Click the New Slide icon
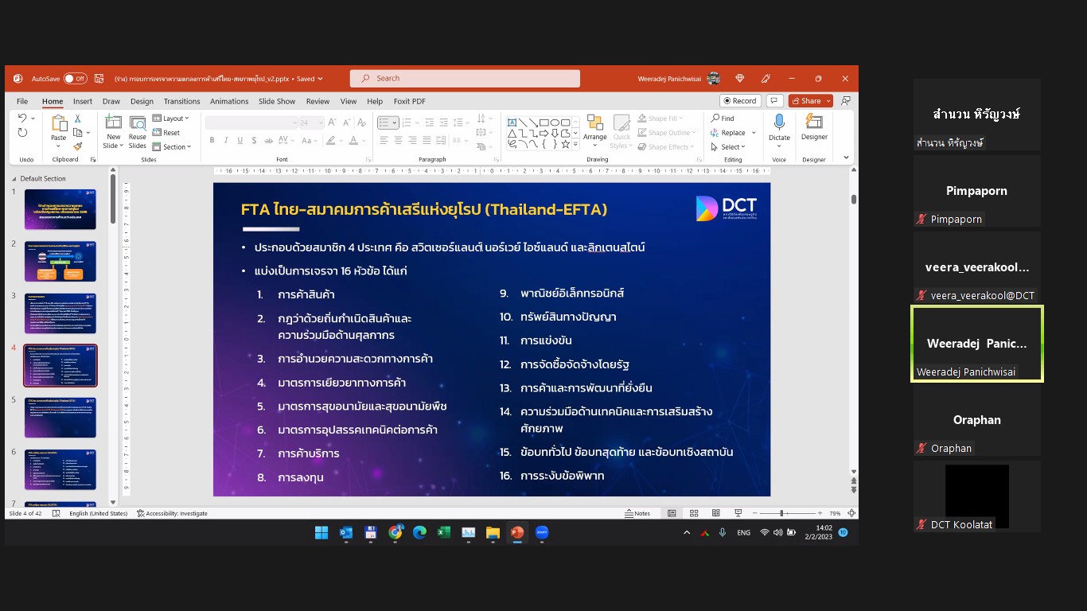The image size is (1087, 611). click(114, 123)
